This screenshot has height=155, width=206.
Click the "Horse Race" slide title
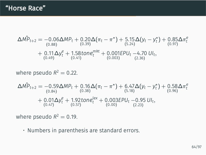[25, 8]
